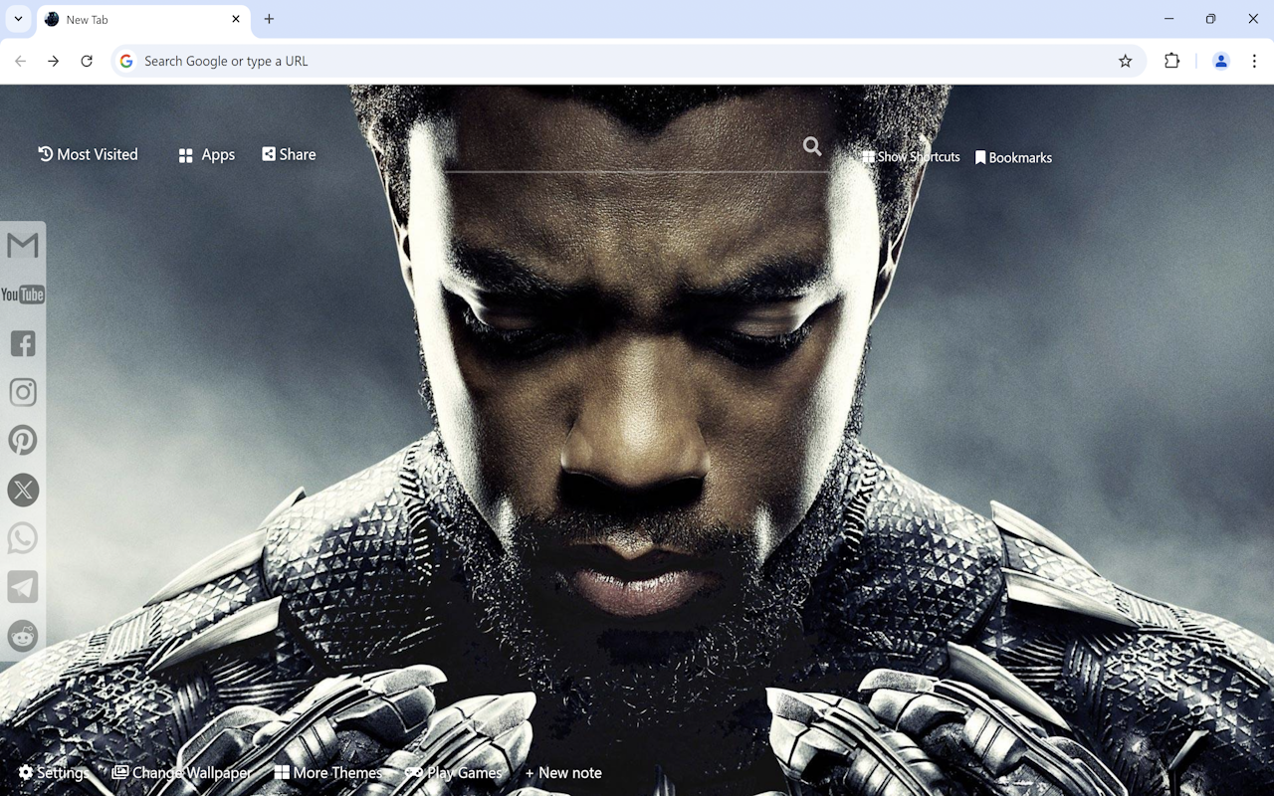The height and width of the screenshot is (796, 1274).
Task: Click the magnifier search icon on page
Action: coord(812,147)
